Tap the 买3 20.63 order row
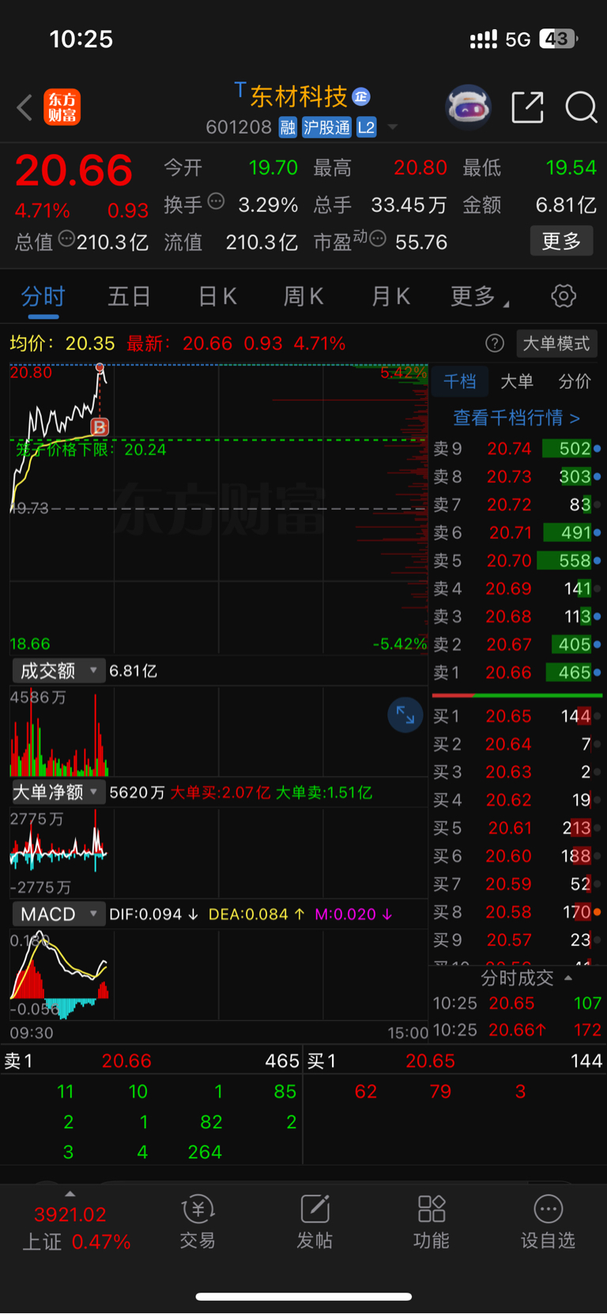 (x=517, y=772)
